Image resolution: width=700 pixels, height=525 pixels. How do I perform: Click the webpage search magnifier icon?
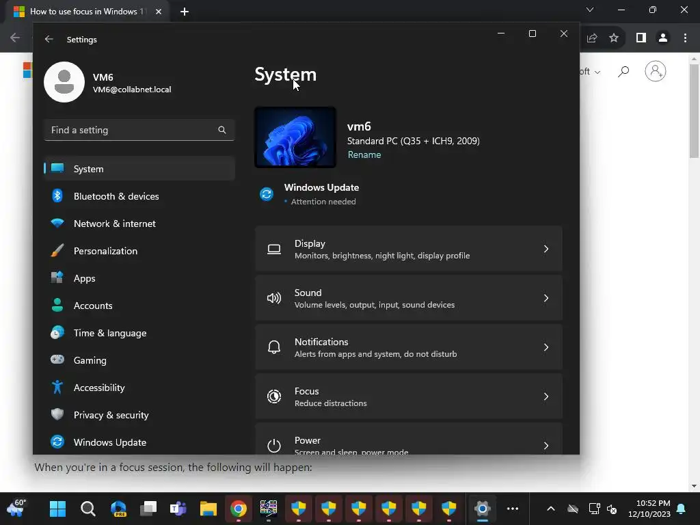click(x=623, y=71)
